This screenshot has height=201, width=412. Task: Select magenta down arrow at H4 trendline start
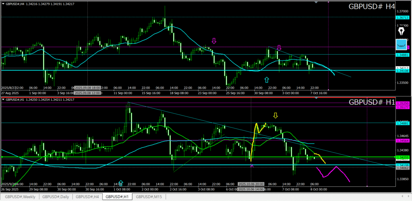pyautogui.click(x=279, y=47)
